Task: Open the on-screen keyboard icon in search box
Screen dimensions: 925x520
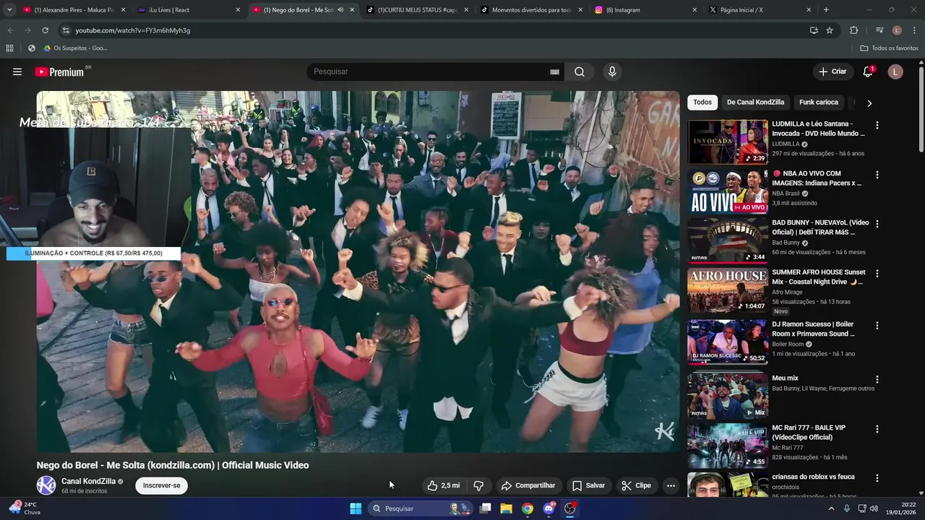Action: [x=554, y=71]
